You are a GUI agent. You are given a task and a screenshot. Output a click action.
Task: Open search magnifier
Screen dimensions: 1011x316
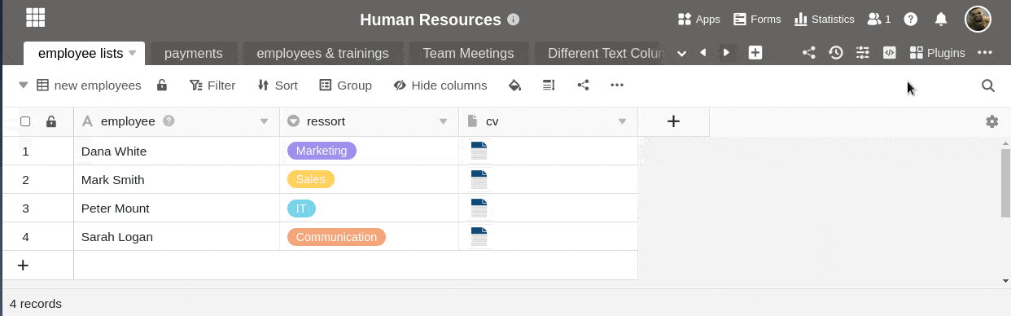pos(988,86)
